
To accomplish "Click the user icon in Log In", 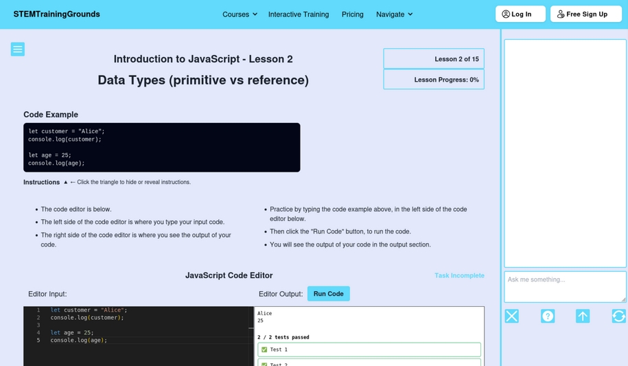I will pyautogui.click(x=506, y=14).
